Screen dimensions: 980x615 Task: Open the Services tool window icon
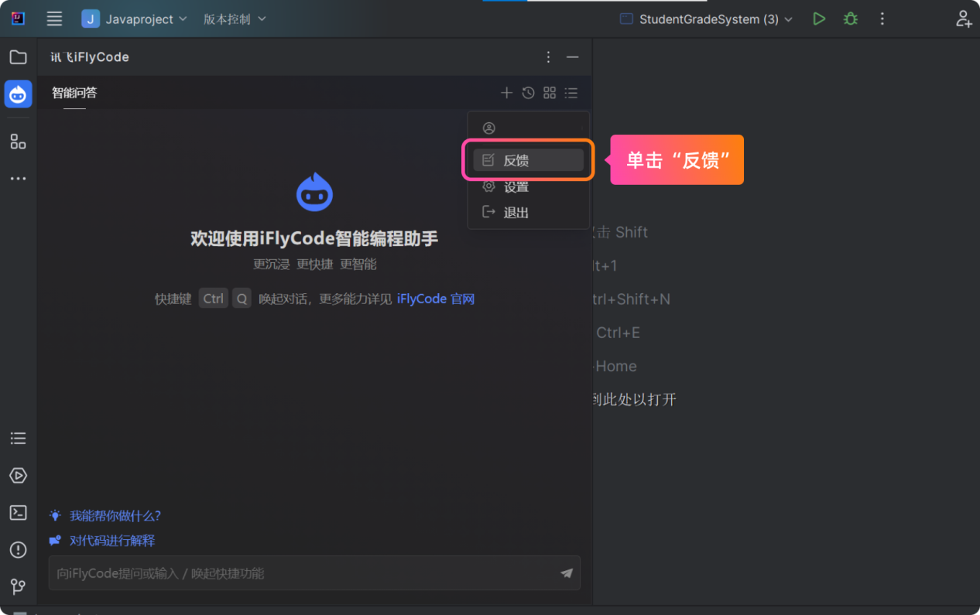tap(18, 476)
